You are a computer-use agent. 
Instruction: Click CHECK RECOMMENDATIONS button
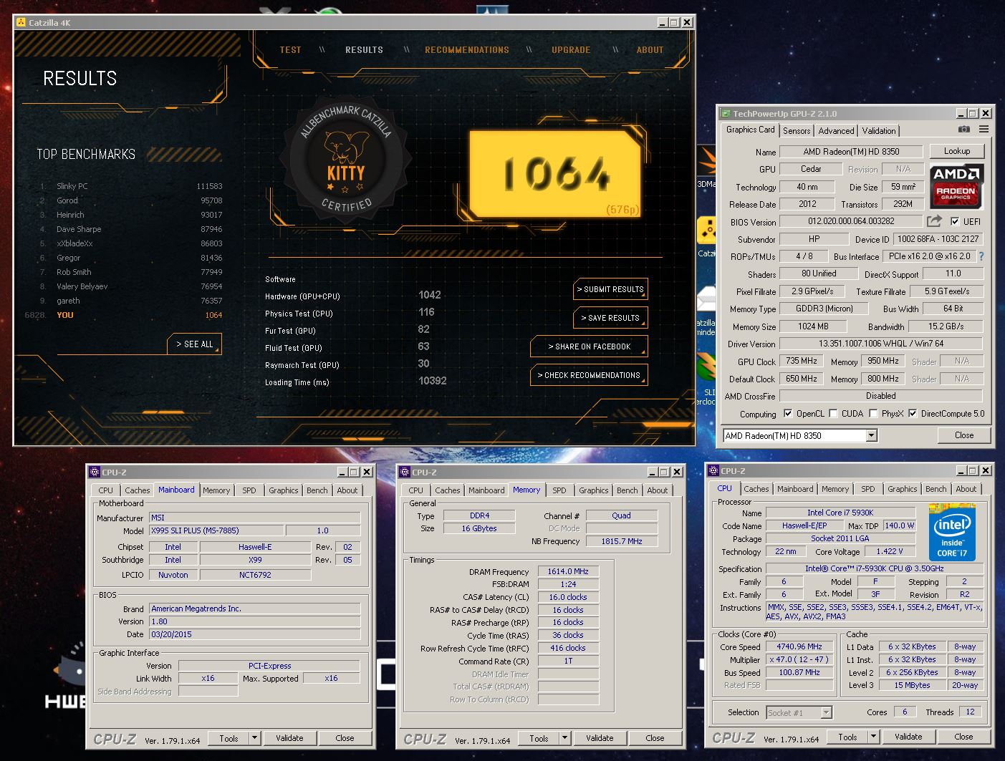589,375
